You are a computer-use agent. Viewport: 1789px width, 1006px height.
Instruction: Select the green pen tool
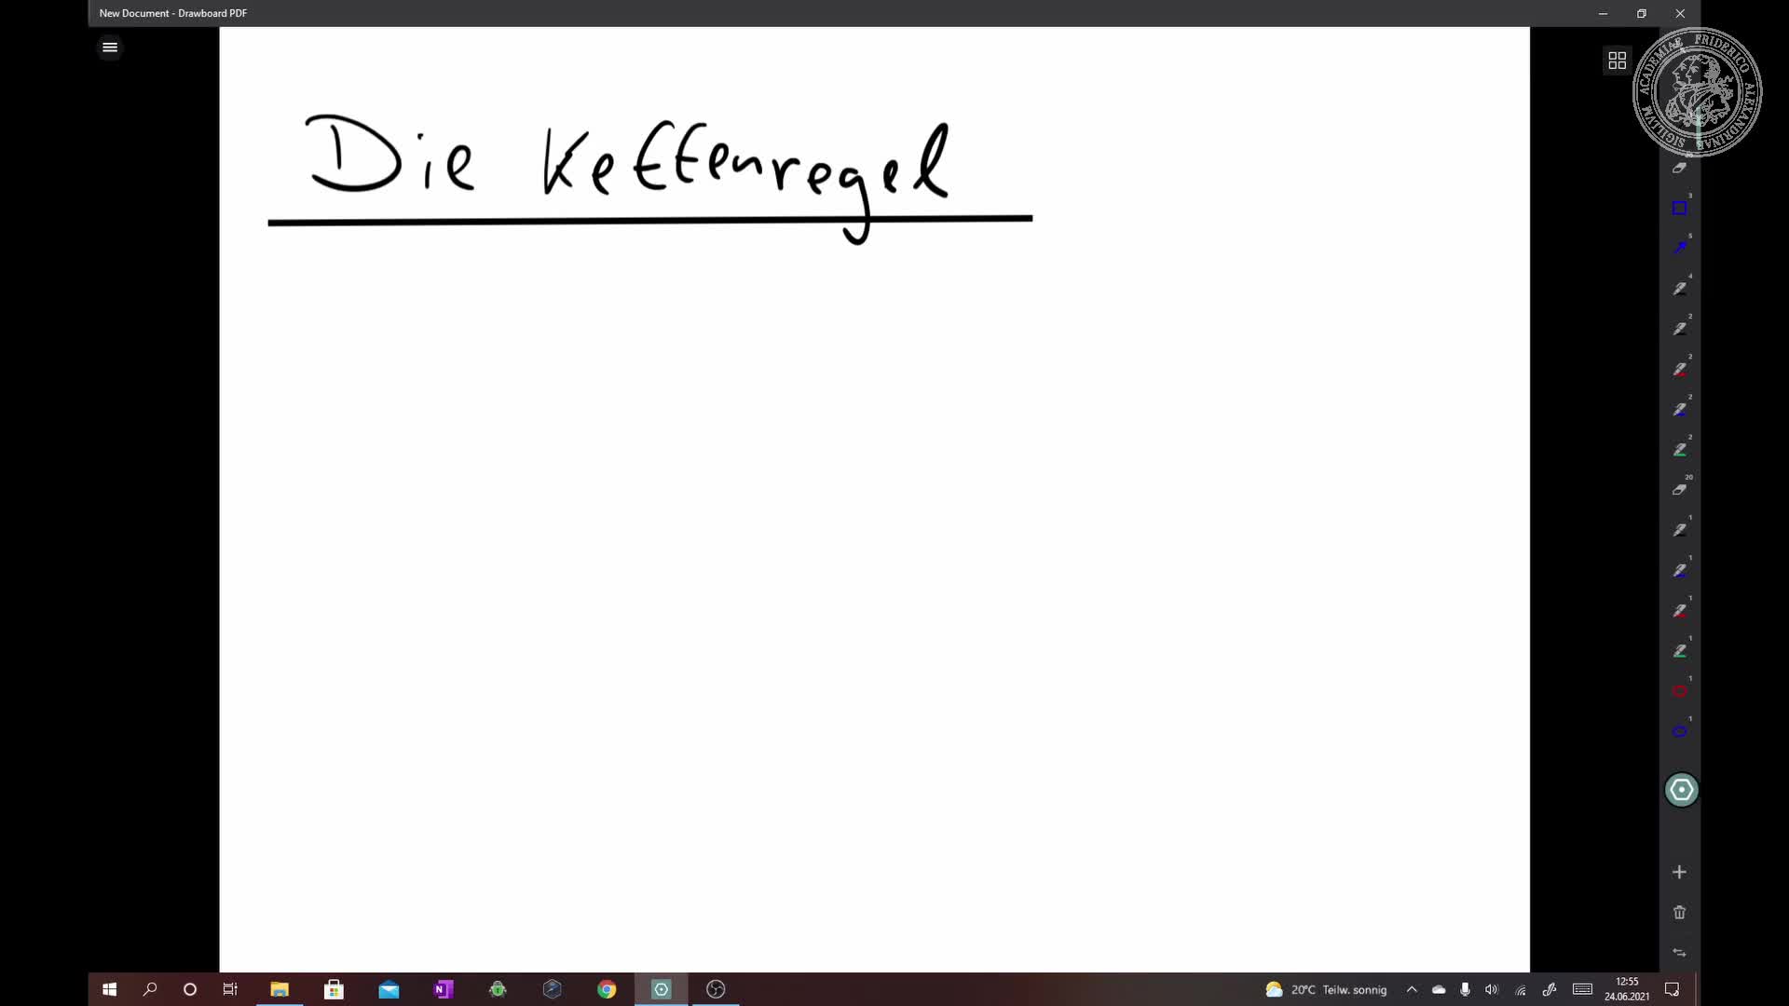pos(1681,448)
